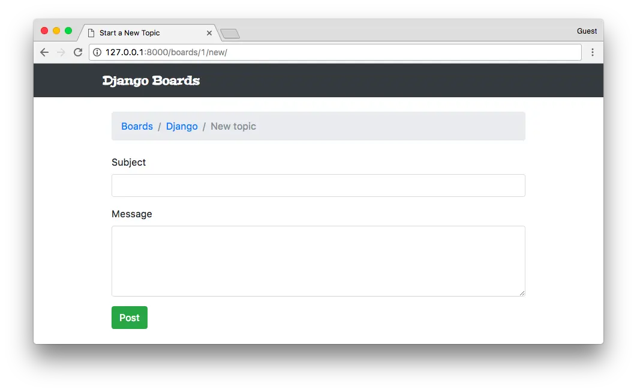Click the Guest profile label
The height and width of the screenshot is (392, 637).
pyautogui.click(x=587, y=31)
